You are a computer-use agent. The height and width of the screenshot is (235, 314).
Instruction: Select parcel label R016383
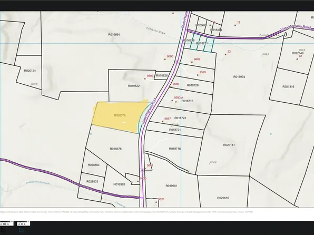pyautogui.click(x=120, y=184)
